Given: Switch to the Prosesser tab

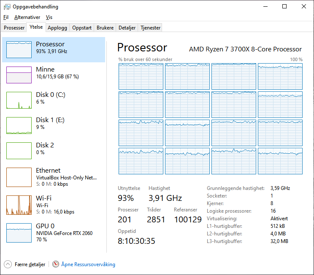Looking at the screenshot, I should 14,28.
